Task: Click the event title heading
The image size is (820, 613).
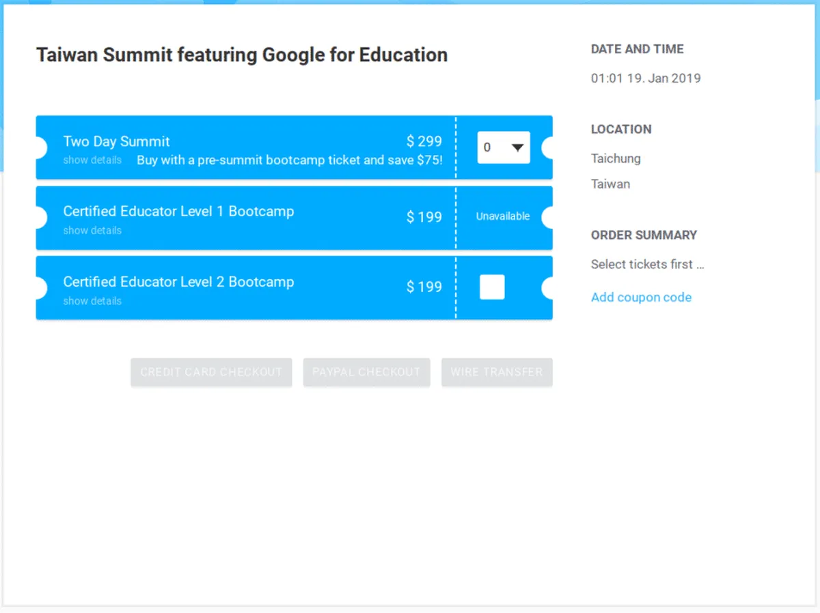Action: 242,55
